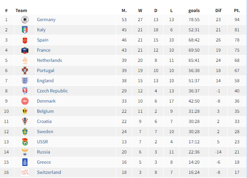Click the Team column header
This screenshot has width=247, height=178.
click(21, 11)
